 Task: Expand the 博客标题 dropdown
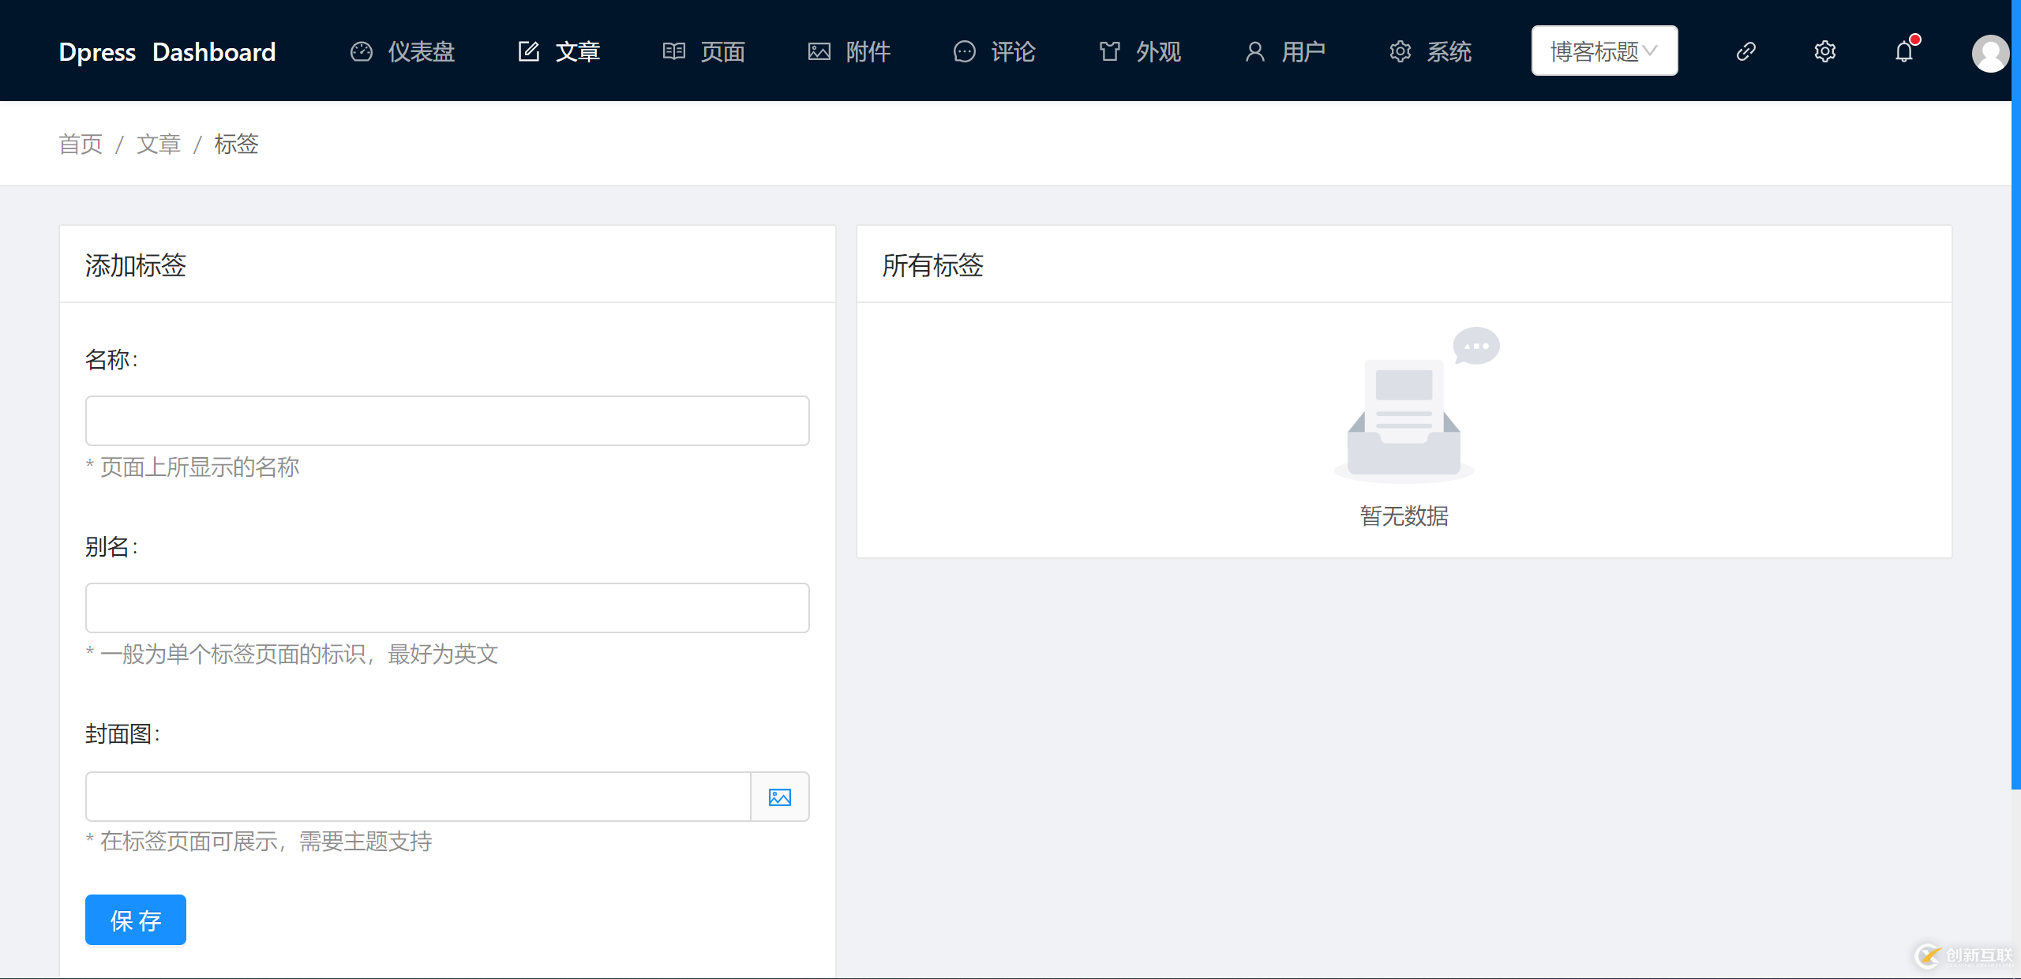click(1603, 51)
